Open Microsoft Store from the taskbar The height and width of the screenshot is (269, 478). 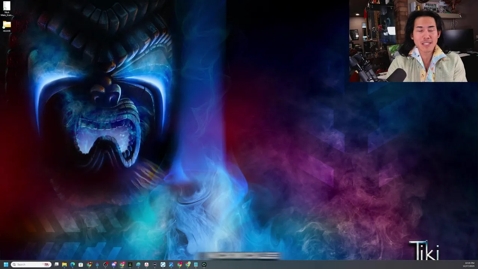coord(81,265)
